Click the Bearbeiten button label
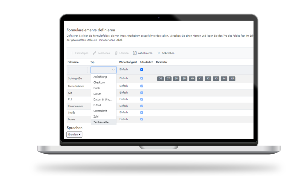Viewport: 306px width, 176px height. pyautogui.click(x=104, y=53)
